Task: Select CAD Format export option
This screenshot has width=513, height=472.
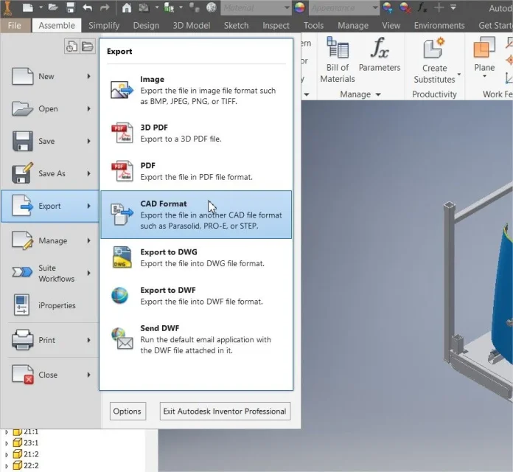Action: [x=196, y=215]
